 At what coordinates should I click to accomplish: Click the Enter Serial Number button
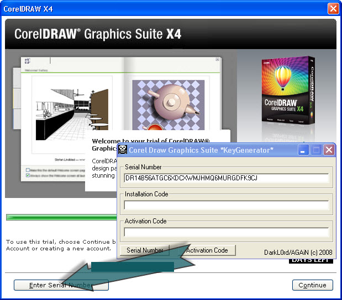(61, 285)
